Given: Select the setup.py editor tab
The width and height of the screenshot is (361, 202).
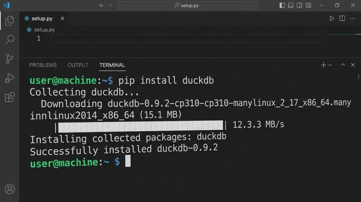Looking at the screenshot, I should 44,18.
